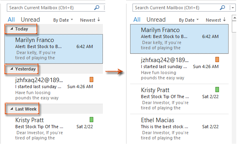This screenshot has width=237, height=145.
Task: Toggle Newest sort order arrow in left pane
Action: (x=98, y=20)
